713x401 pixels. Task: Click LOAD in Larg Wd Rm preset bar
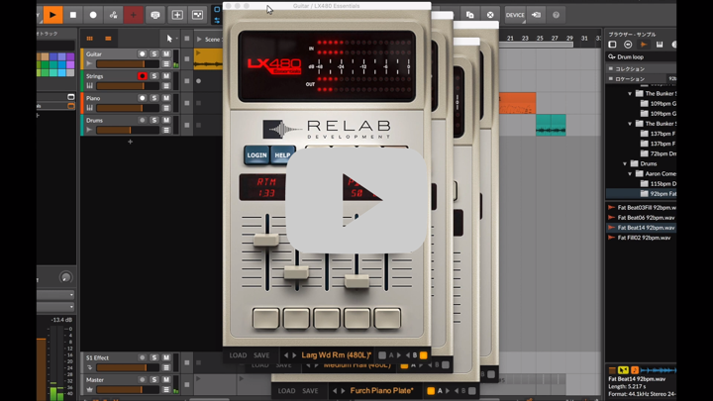[x=238, y=355]
